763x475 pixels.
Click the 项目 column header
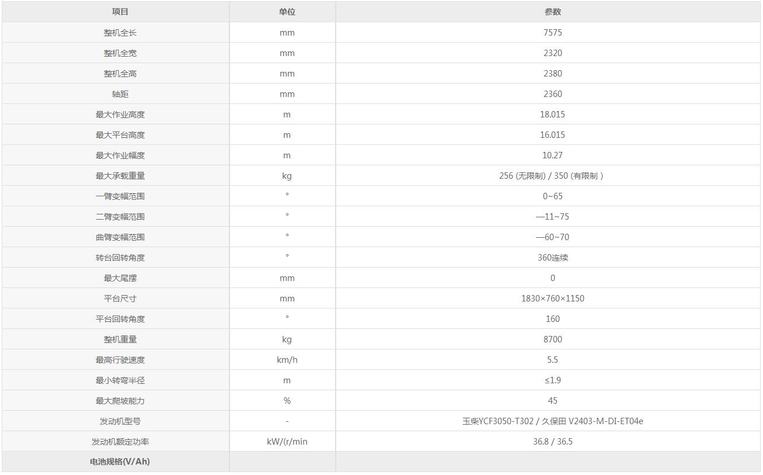120,12
